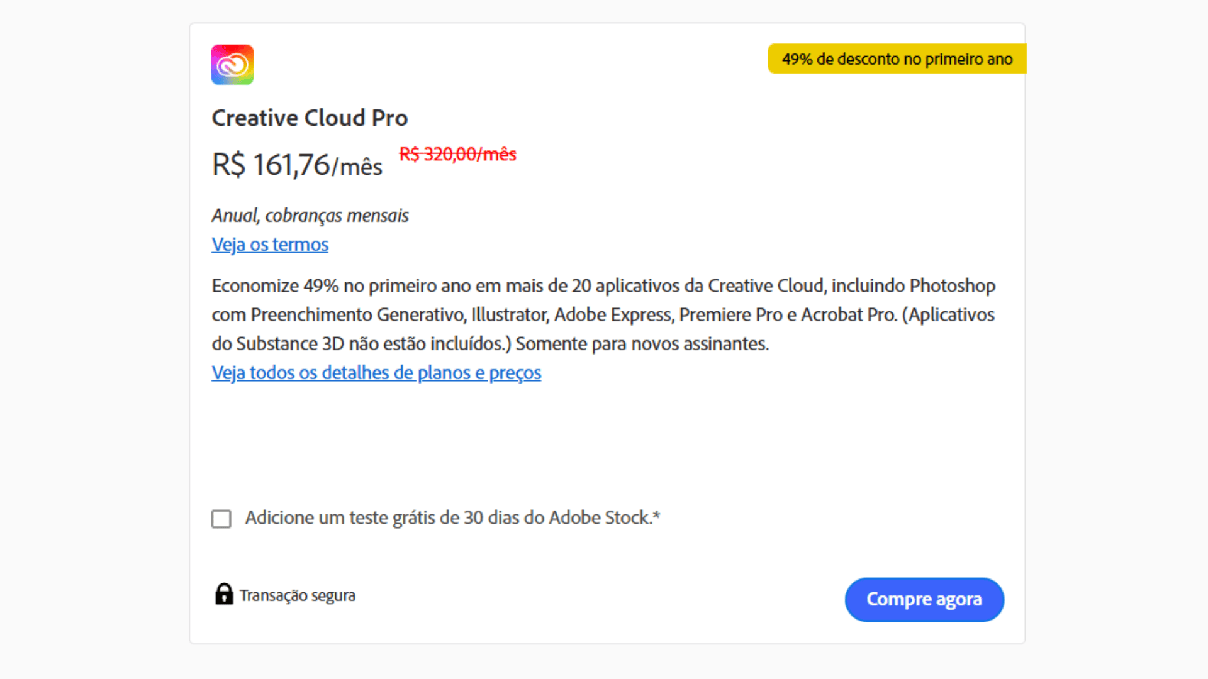Select the R$ 161,76/mês price text

pos(297,165)
